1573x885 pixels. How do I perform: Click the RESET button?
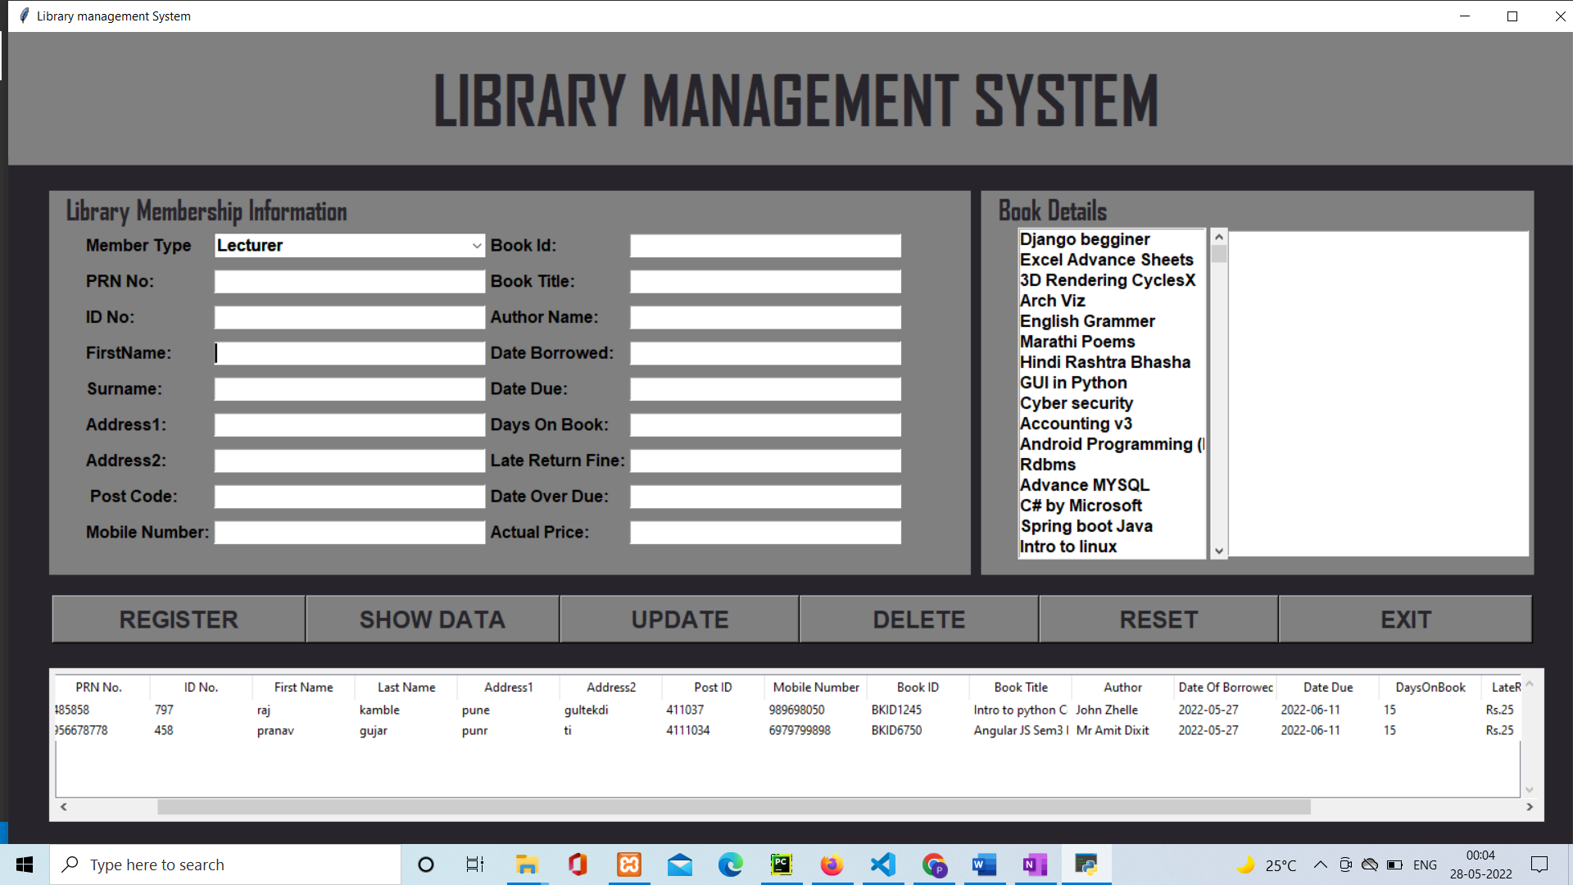[x=1158, y=619]
